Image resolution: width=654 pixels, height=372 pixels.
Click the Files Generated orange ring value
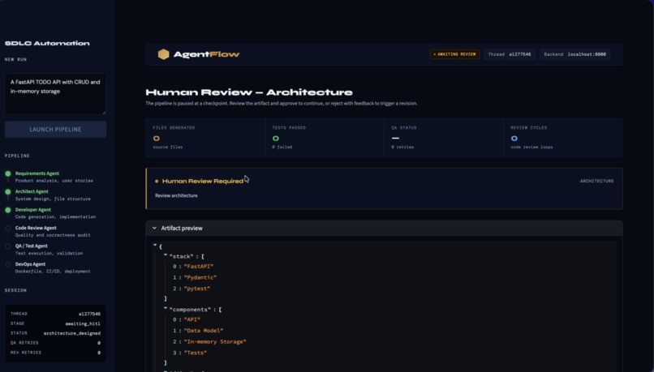[x=157, y=139]
